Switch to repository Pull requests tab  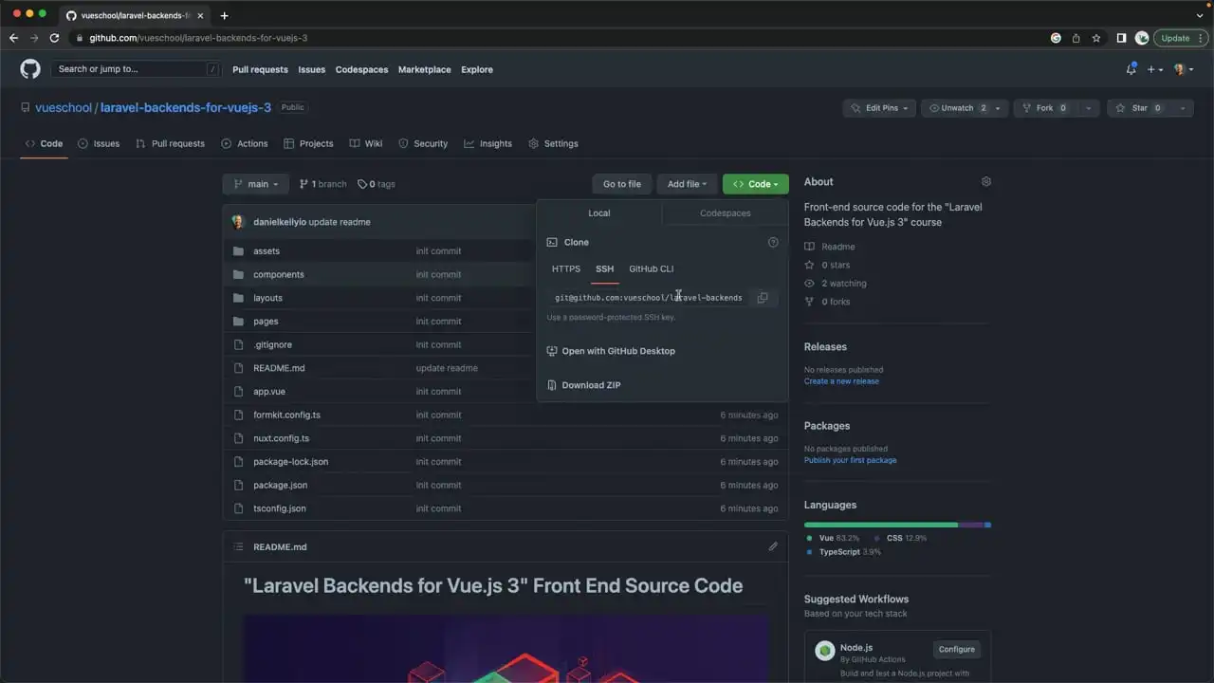click(170, 144)
